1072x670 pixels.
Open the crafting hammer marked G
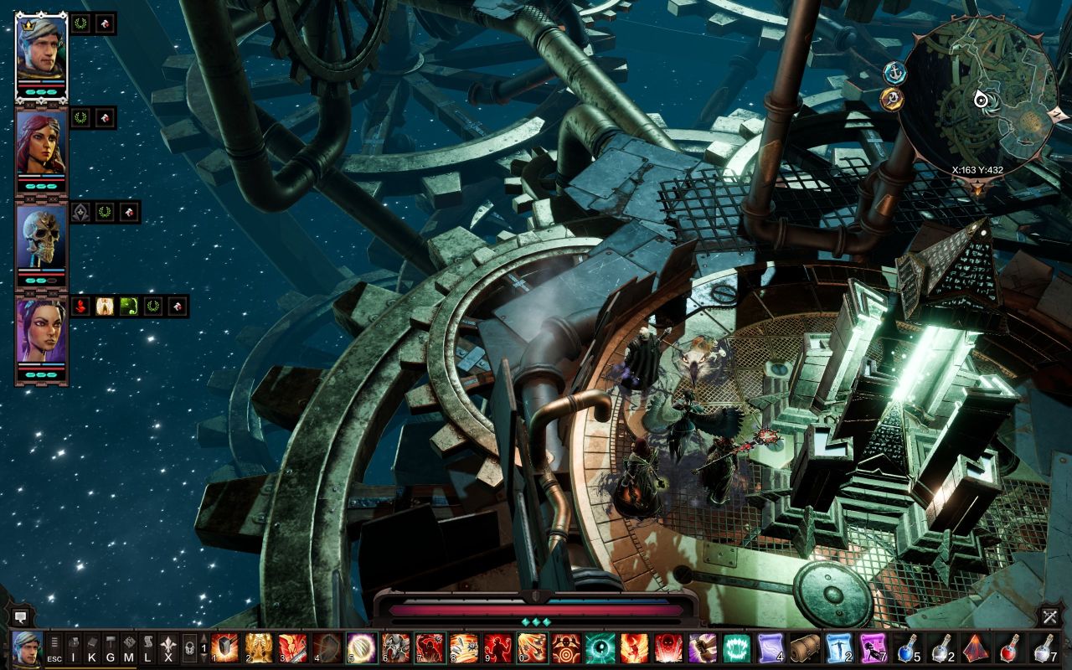tap(110, 649)
